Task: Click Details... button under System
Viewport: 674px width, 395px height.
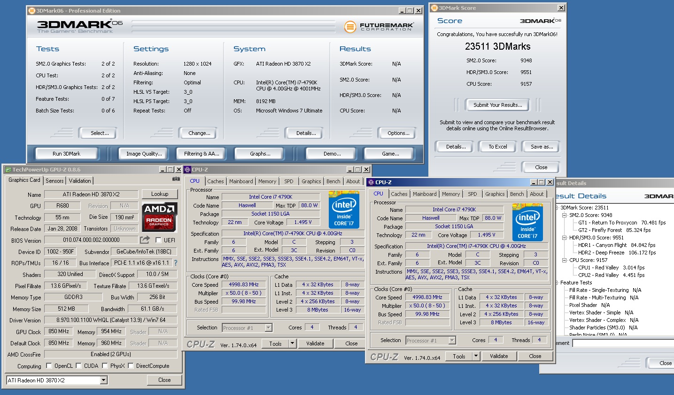Action: (306, 133)
